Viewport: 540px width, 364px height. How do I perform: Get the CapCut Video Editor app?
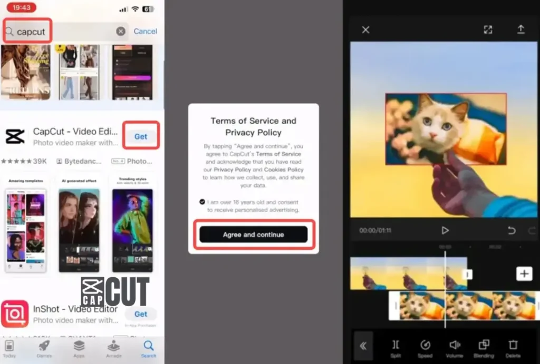[140, 136]
